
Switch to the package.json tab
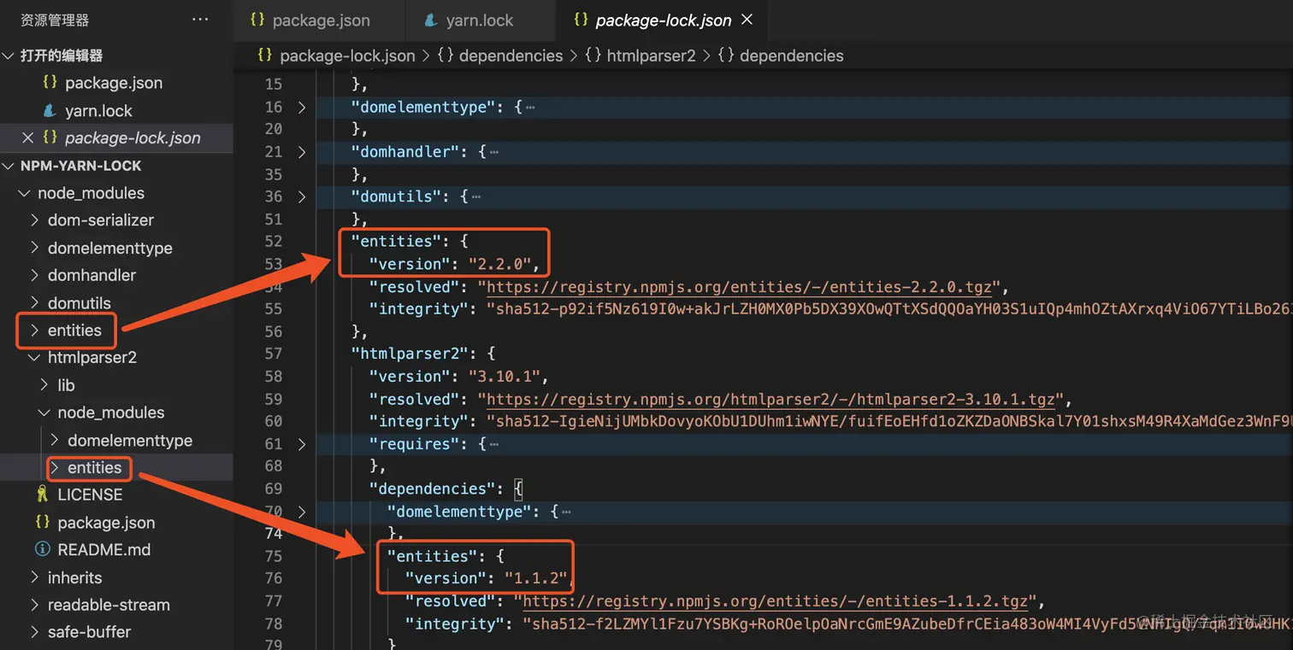[320, 20]
